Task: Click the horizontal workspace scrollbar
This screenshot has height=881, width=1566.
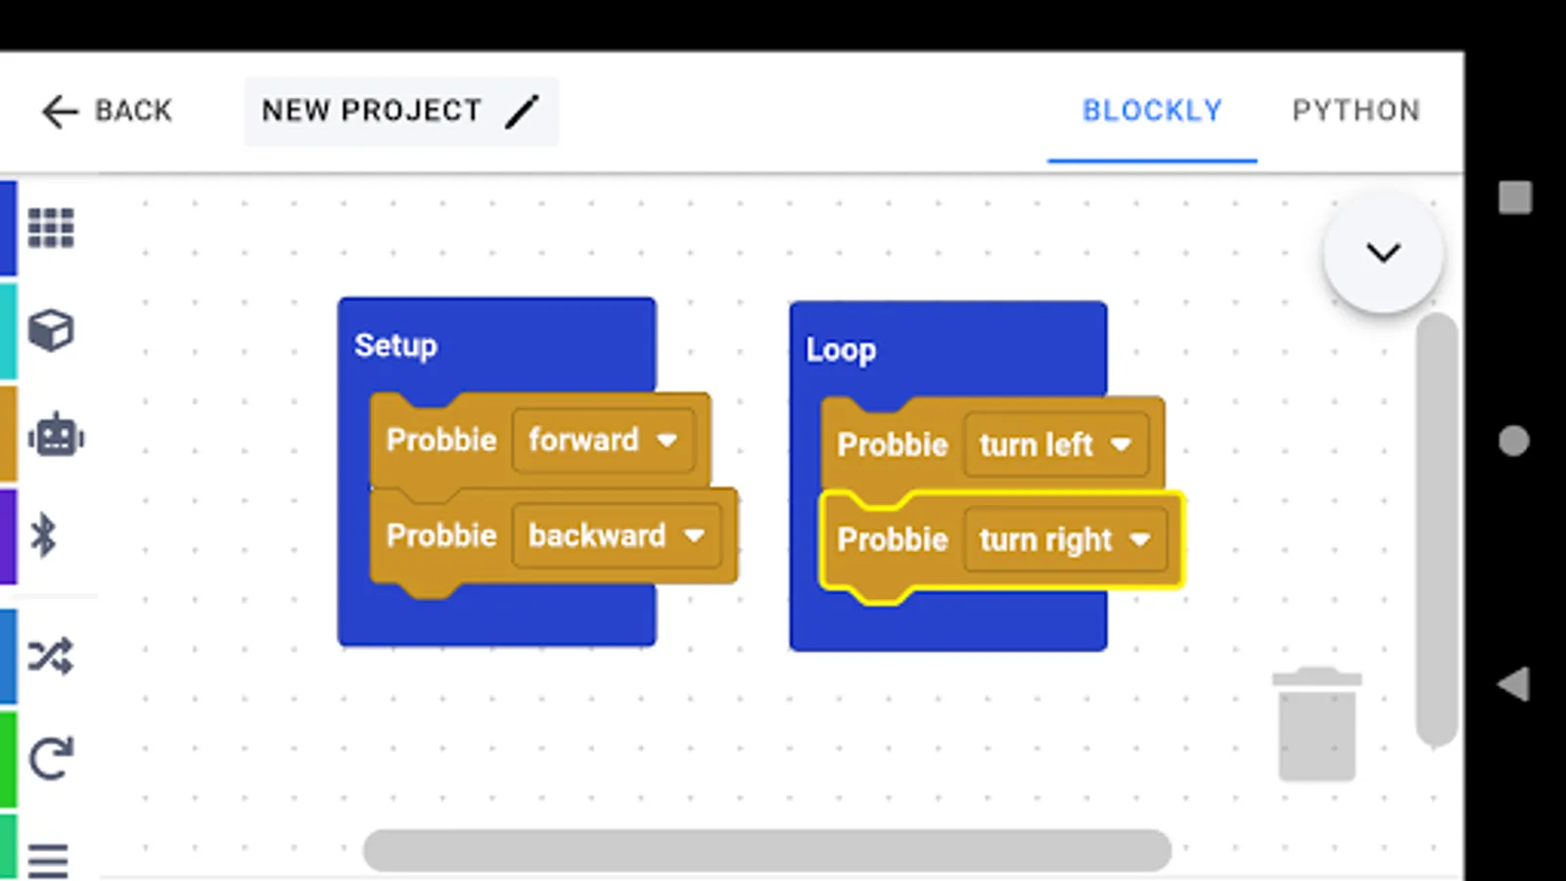Action: [x=767, y=851]
